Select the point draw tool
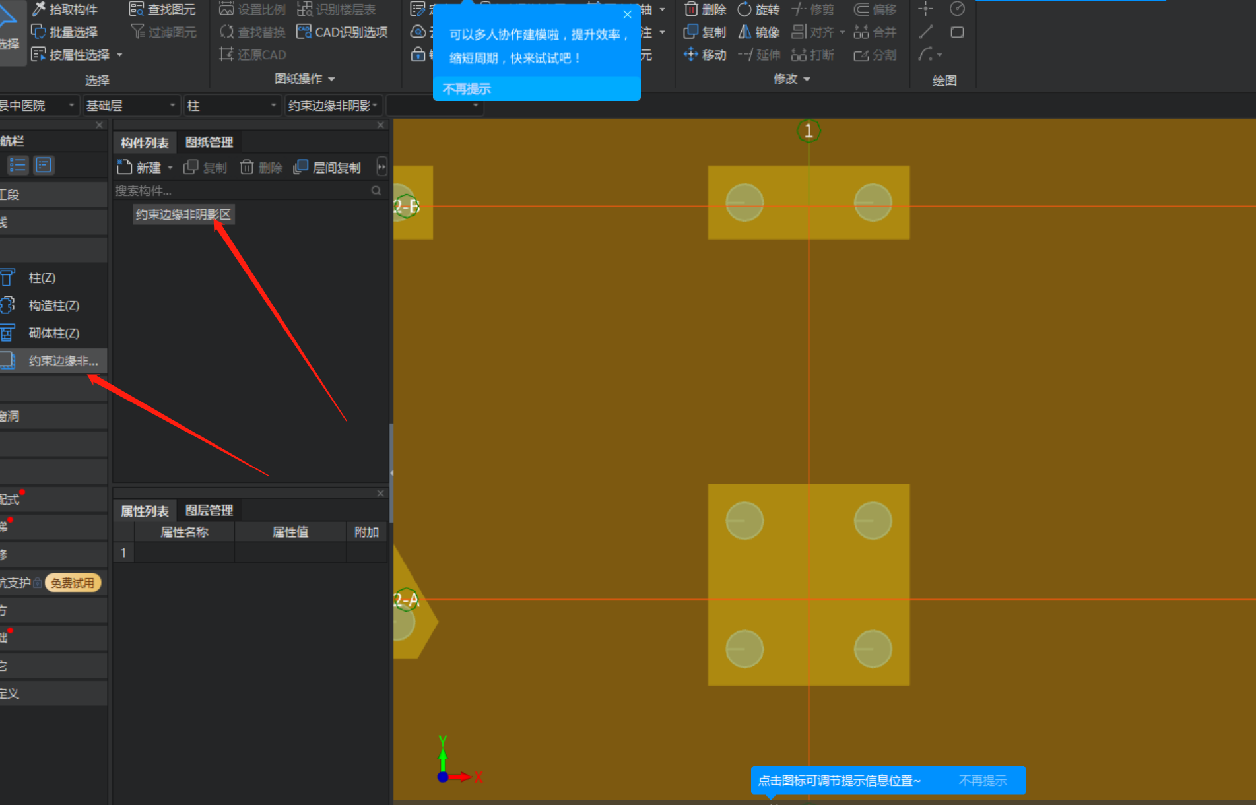Screen dimensions: 1256x805 coord(925,9)
